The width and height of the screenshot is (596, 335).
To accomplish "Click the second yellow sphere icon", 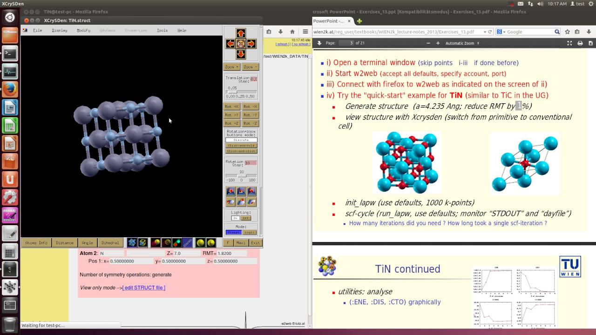I will pos(211,242).
